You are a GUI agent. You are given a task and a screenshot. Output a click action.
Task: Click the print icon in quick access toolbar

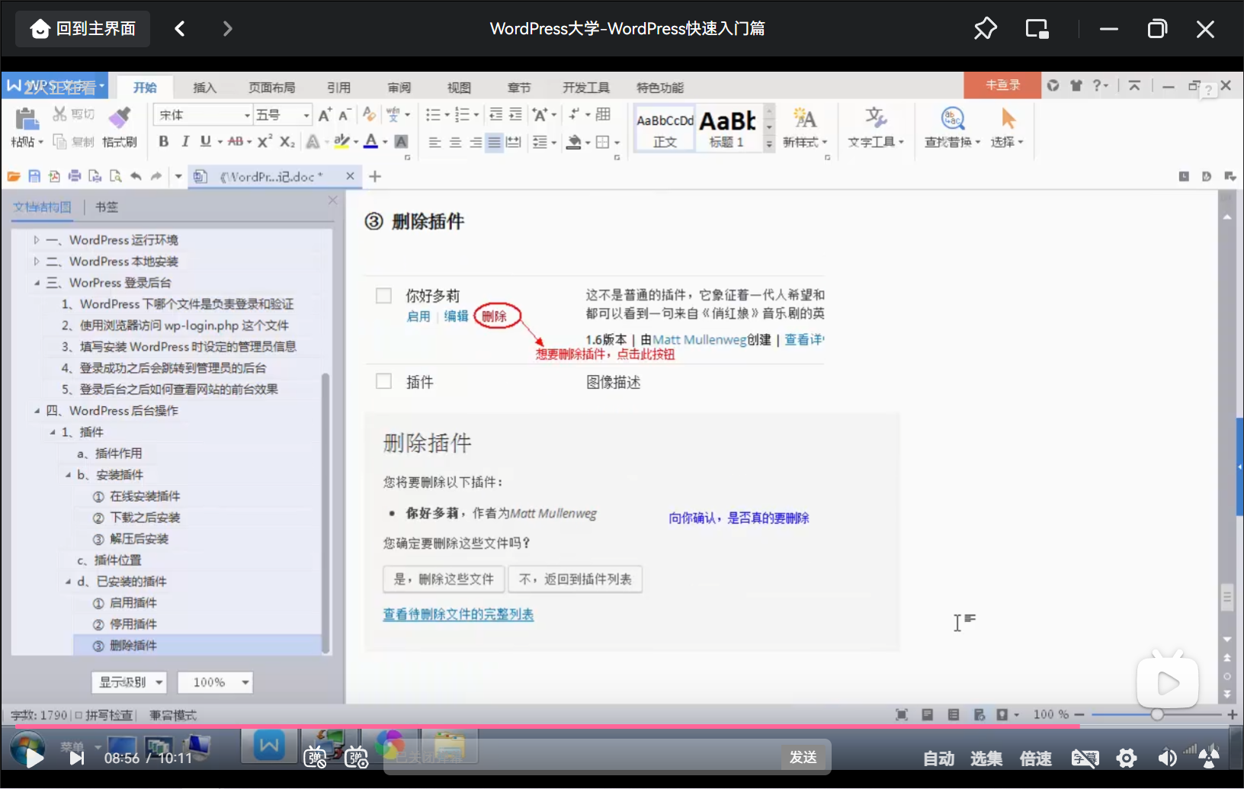(x=75, y=177)
